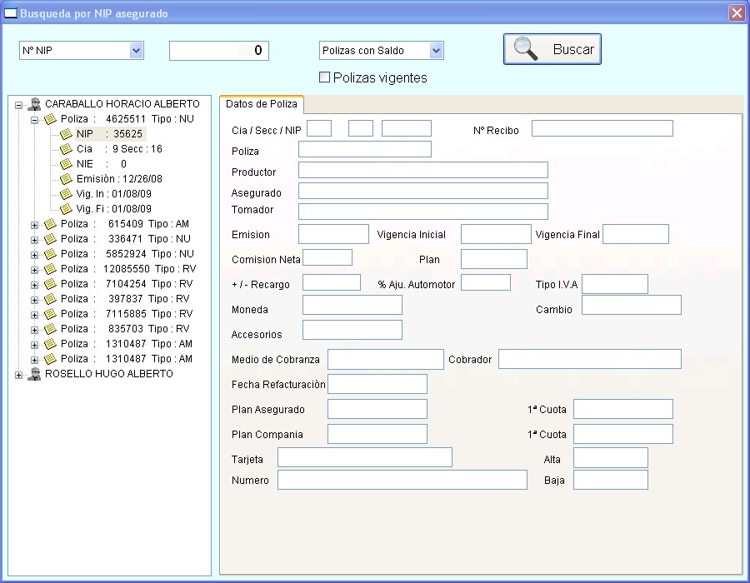Click the policy icon for Poliza 5852924

point(50,254)
